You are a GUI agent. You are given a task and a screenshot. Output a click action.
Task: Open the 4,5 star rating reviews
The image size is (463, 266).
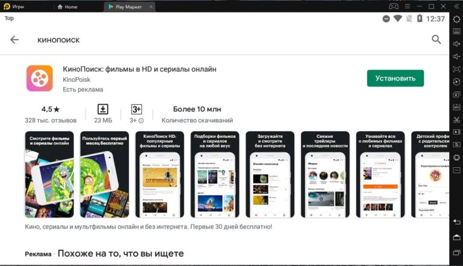coord(51,110)
